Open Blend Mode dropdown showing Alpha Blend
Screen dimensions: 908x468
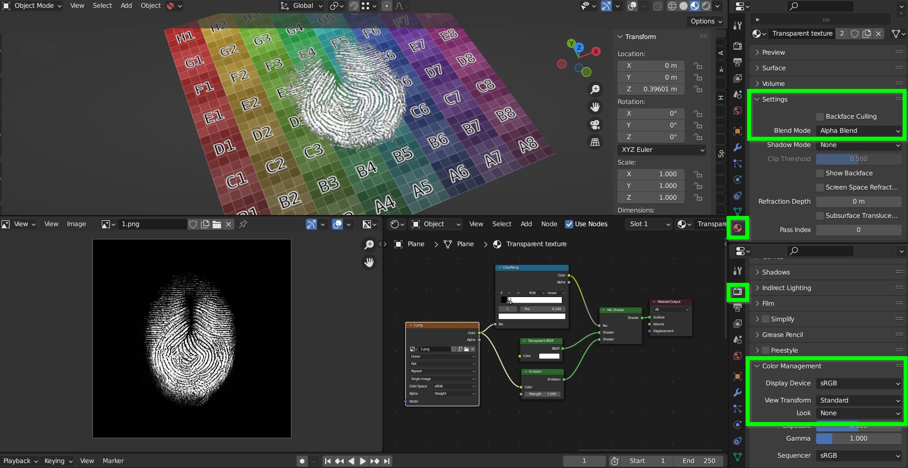(859, 130)
